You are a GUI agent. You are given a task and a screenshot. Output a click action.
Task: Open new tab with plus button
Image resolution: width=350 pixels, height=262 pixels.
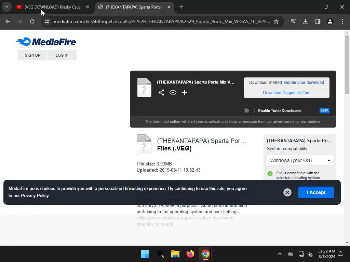click(181, 7)
